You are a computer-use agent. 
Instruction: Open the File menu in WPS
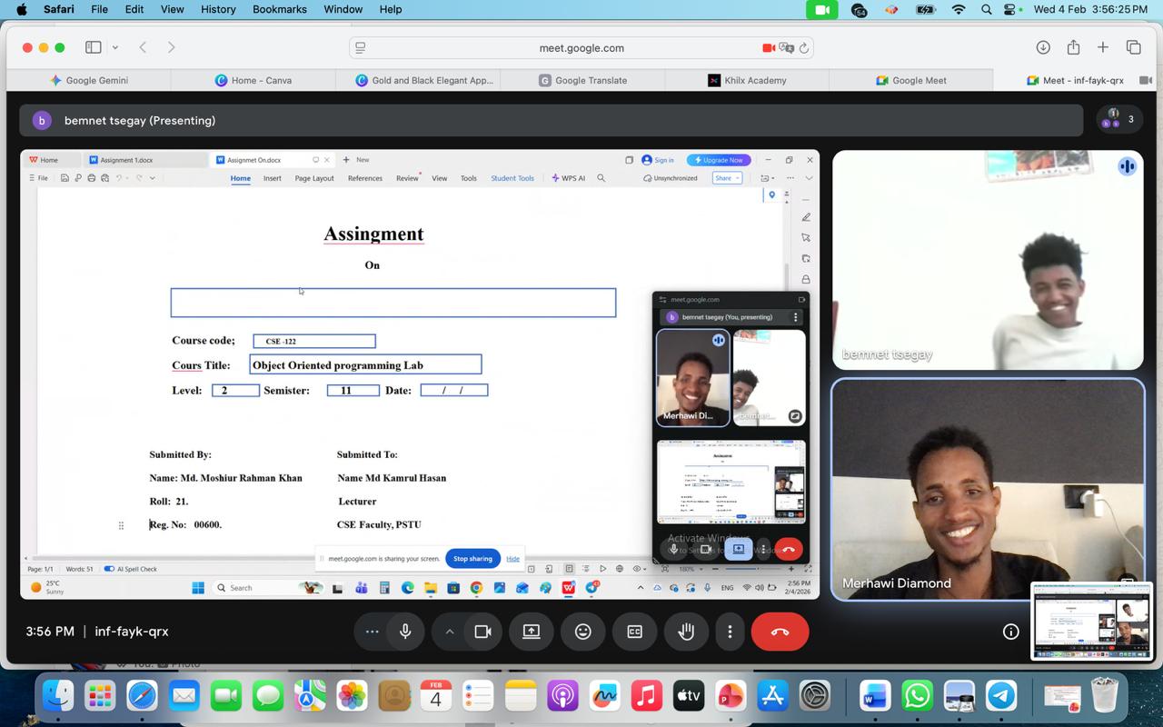(x=39, y=178)
